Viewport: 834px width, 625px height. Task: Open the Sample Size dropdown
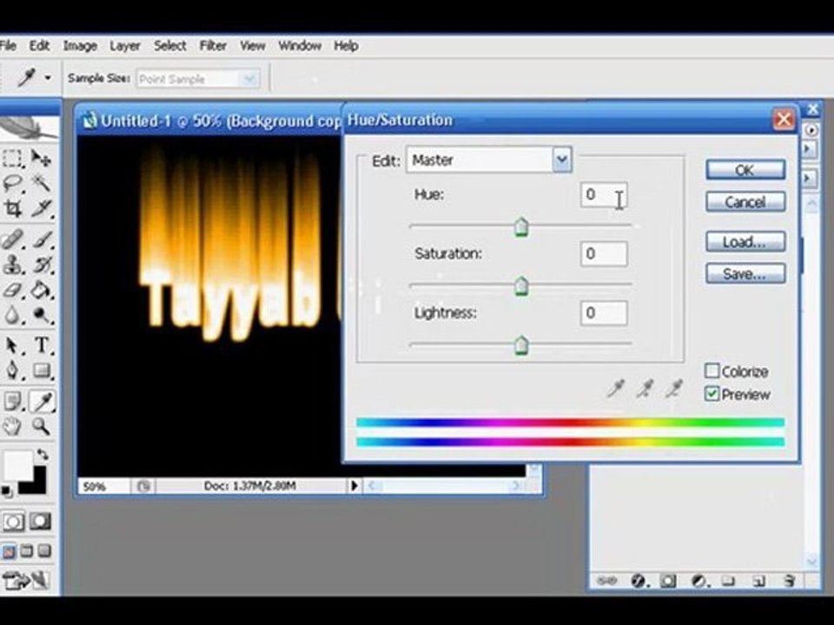point(250,79)
